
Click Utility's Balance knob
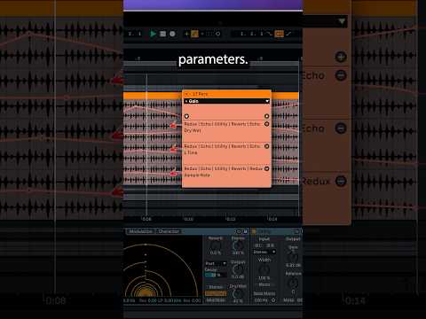click(x=293, y=284)
